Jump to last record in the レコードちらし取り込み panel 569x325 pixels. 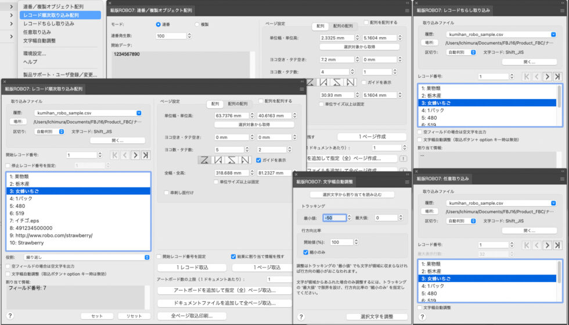coord(557,77)
